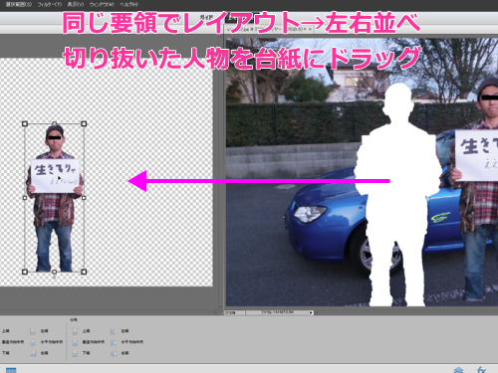Open the Photo Bin icon
The height and width of the screenshot is (373, 498).
point(11,370)
